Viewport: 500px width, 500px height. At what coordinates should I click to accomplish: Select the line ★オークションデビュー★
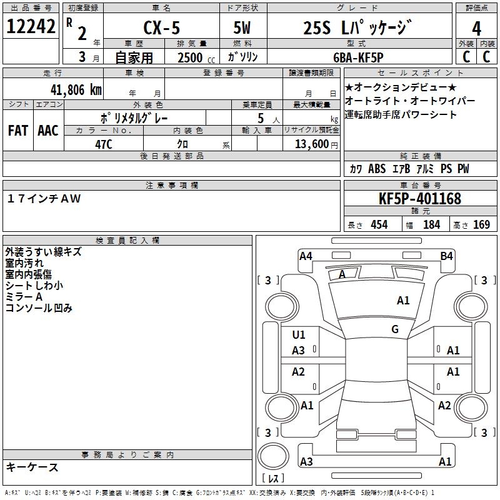tap(401, 87)
